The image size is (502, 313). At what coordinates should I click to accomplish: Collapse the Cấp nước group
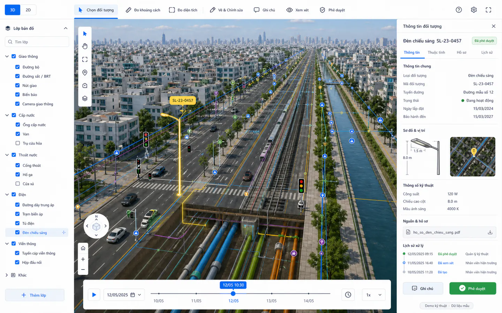point(7,115)
